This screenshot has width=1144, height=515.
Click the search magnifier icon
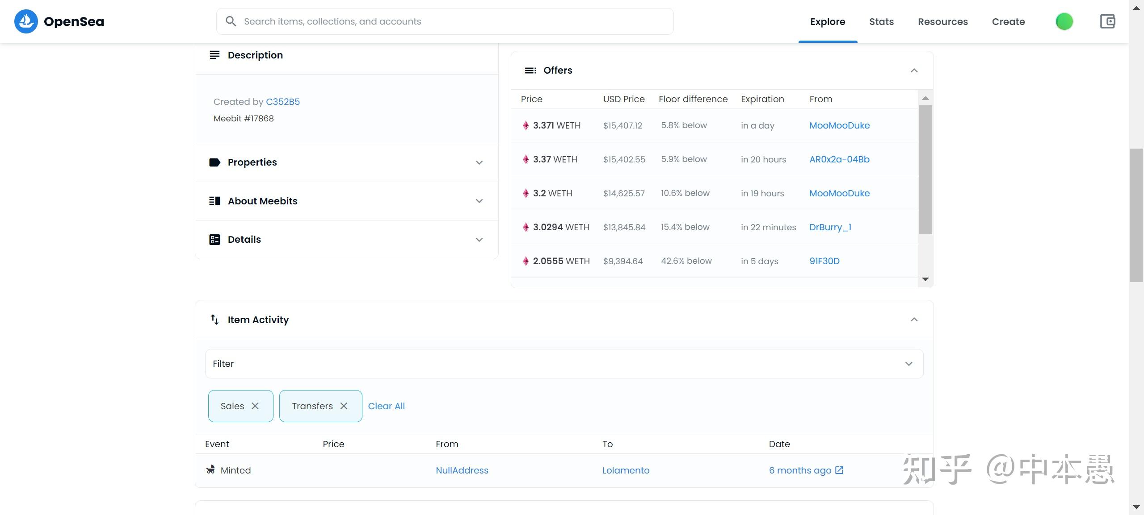(231, 21)
